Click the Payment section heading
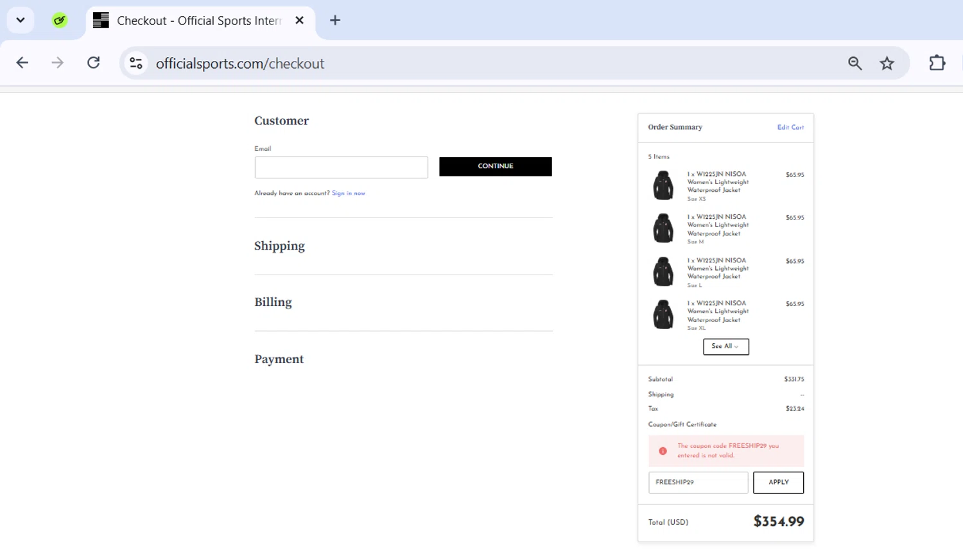The width and height of the screenshot is (963, 555). [x=279, y=359]
